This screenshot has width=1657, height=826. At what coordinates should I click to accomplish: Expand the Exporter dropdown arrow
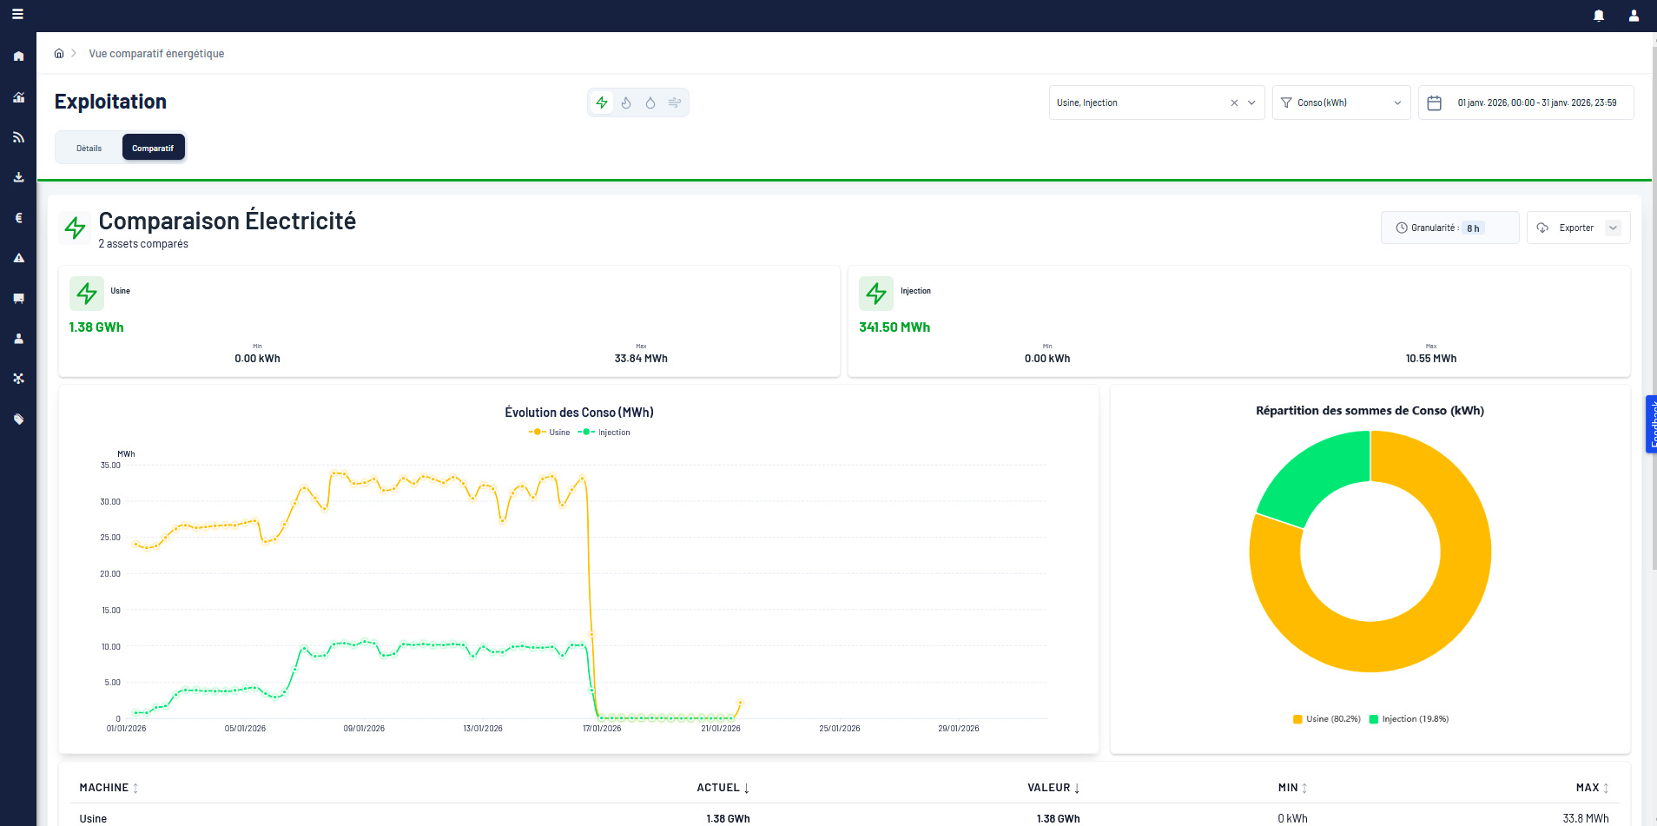click(1613, 228)
